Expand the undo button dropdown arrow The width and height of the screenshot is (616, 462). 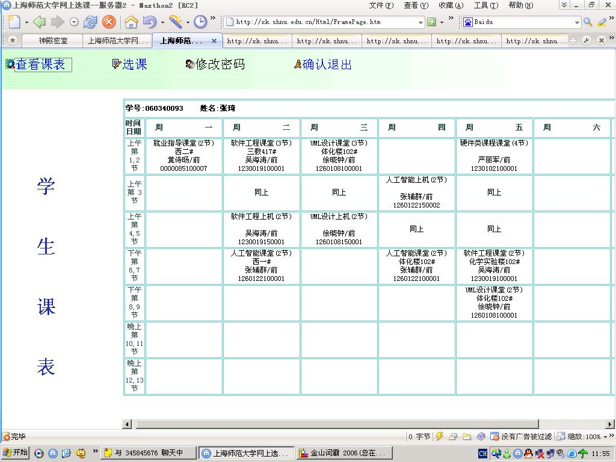click(162, 22)
